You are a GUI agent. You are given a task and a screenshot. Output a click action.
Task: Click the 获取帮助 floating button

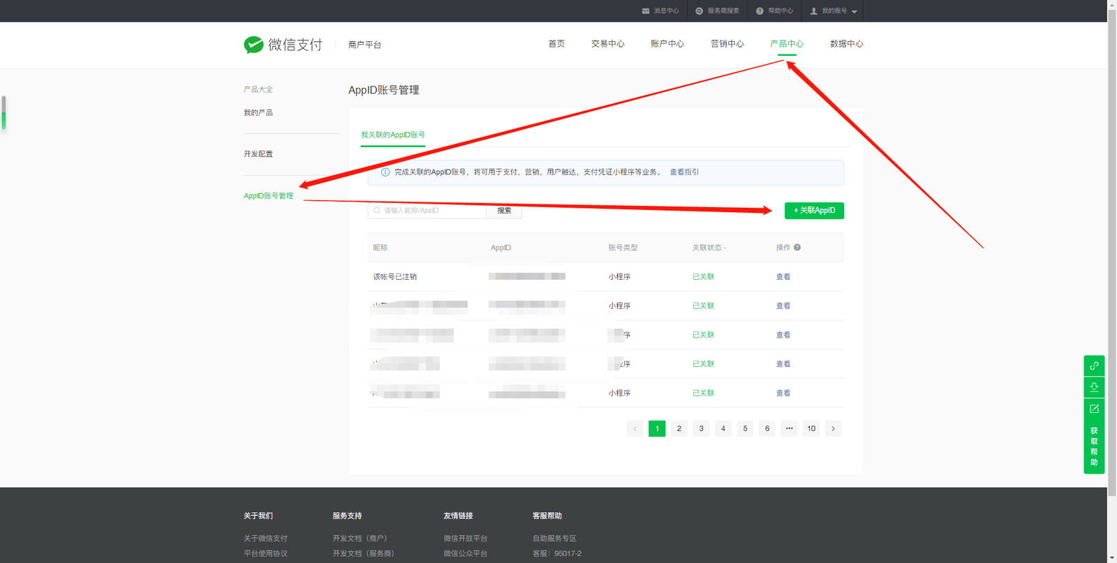tap(1094, 446)
